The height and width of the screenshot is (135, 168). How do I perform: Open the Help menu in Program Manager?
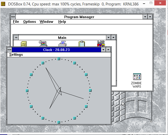coord(62,22)
